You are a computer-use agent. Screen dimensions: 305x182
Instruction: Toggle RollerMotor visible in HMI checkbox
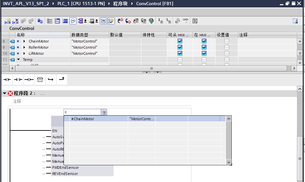(x=204, y=47)
